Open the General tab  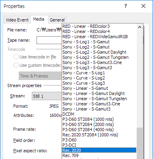tap(57, 20)
